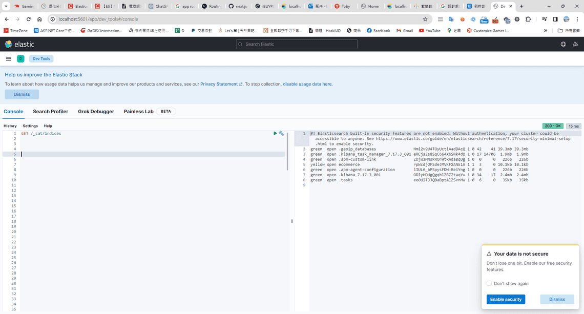Open the console History panel

[10, 125]
